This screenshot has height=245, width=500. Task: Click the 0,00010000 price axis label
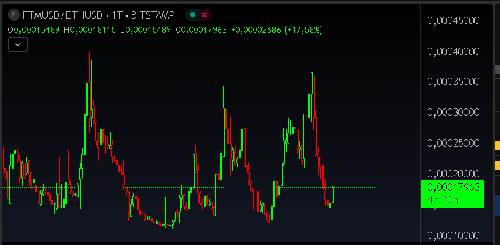pos(453,236)
